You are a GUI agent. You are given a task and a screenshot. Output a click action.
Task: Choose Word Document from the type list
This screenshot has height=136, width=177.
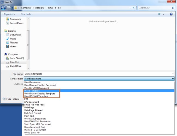click(x=99, y=82)
